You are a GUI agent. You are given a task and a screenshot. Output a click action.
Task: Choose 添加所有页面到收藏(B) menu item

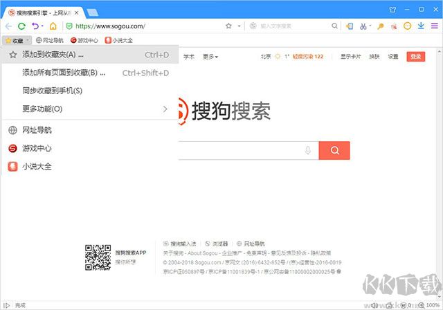pyautogui.click(x=91, y=73)
